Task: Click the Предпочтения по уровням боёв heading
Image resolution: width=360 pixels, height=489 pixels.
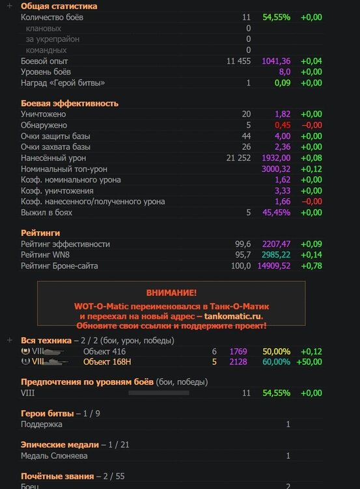Action: (x=87, y=381)
